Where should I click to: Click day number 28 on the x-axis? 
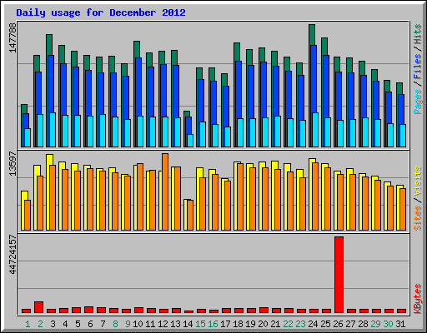click(363, 324)
